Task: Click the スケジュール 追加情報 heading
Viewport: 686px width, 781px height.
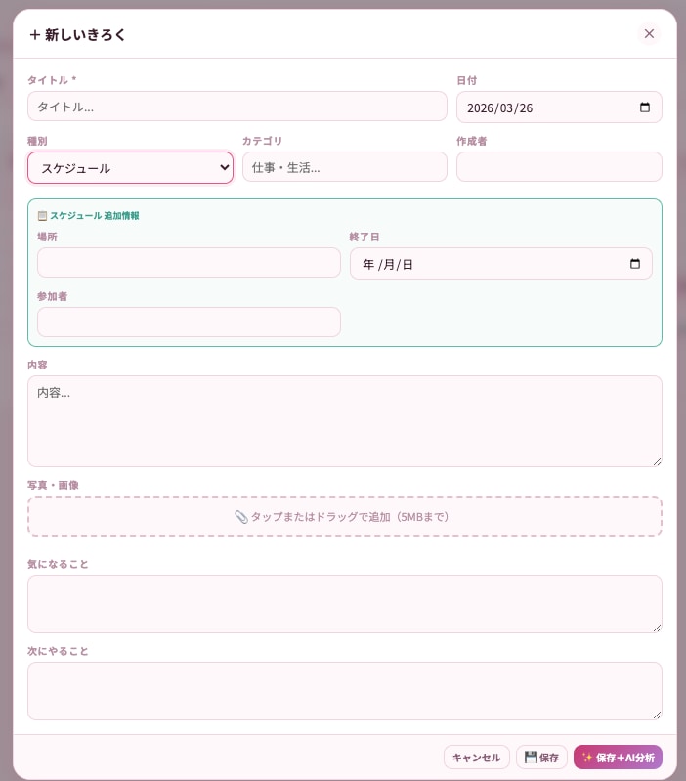Action: (x=89, y=216)
